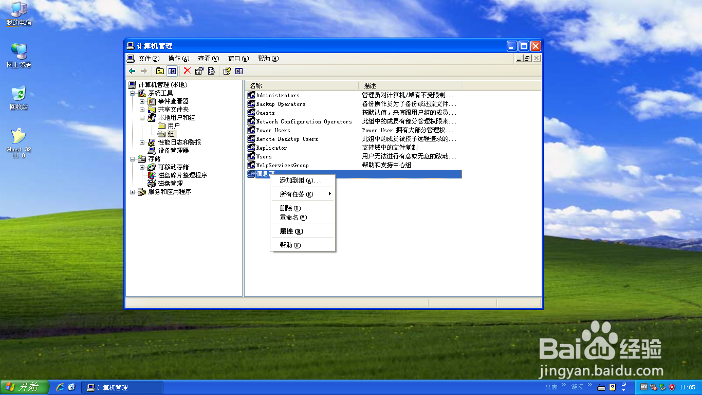This screenshot has width=702, height=395.
Task: Open the 窗口 menu
Action: pos(238,59)
